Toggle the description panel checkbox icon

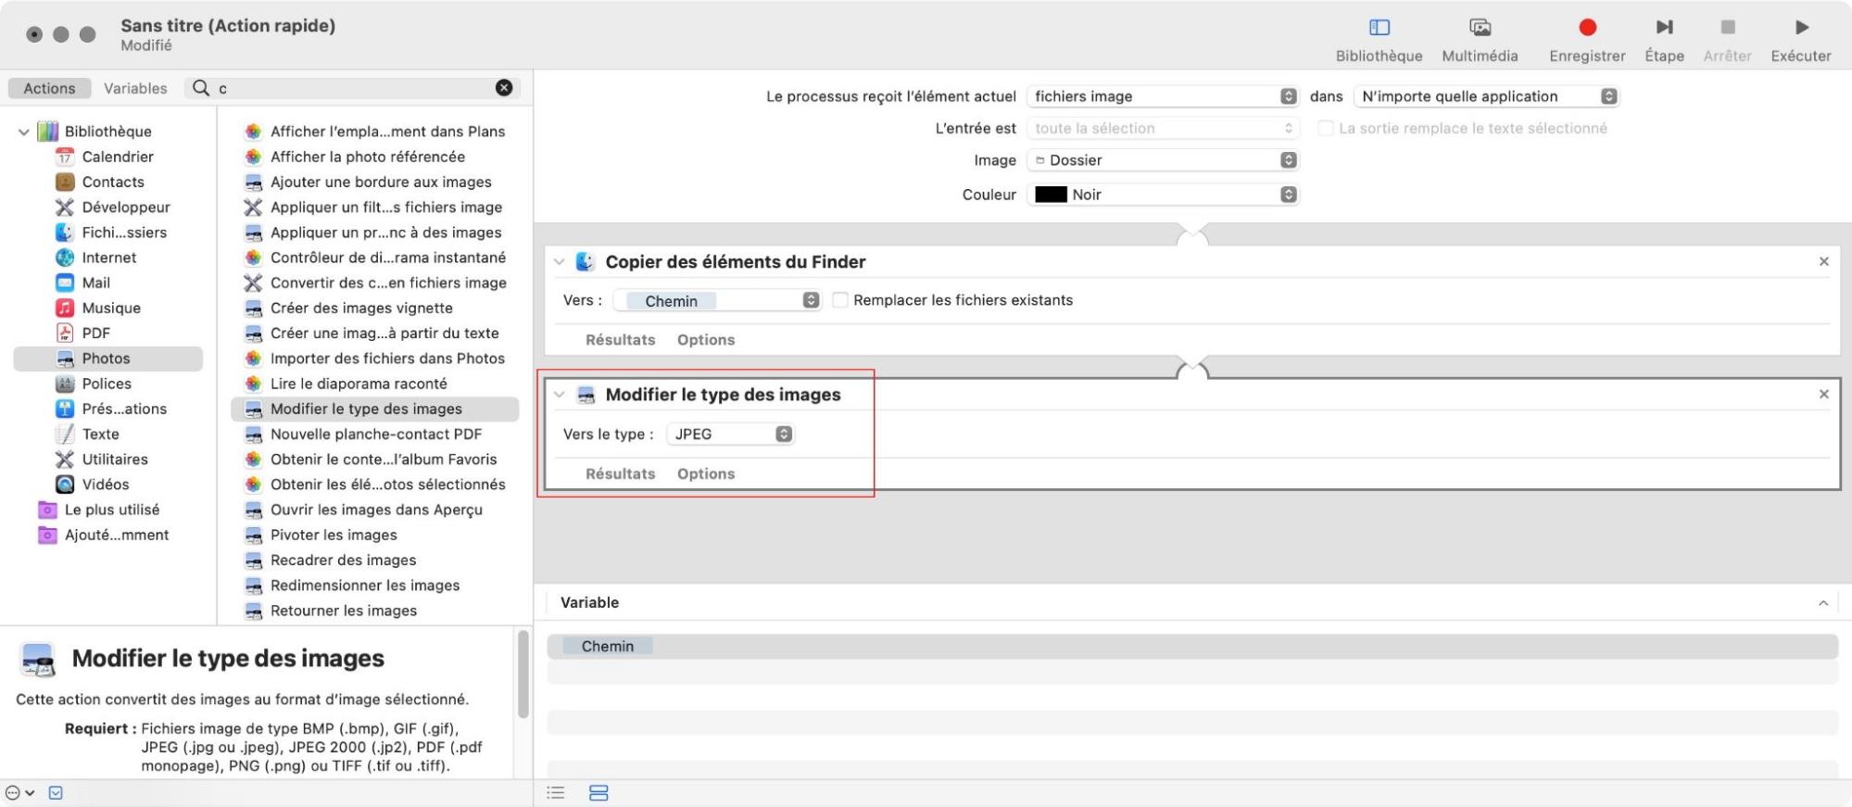(56, 793)
